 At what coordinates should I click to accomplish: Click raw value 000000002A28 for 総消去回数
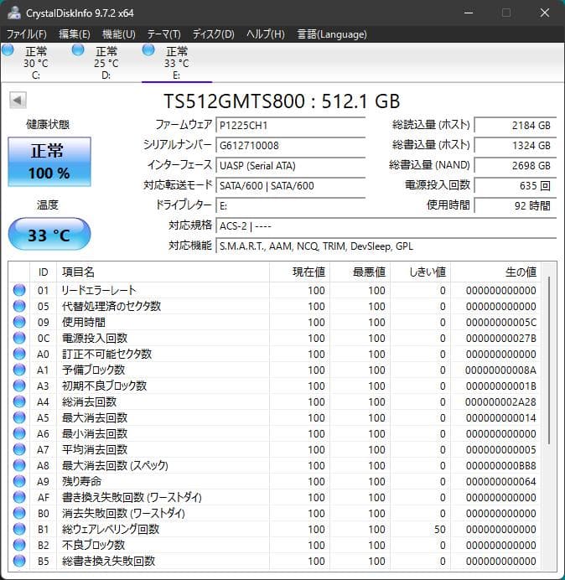(500, 401)
